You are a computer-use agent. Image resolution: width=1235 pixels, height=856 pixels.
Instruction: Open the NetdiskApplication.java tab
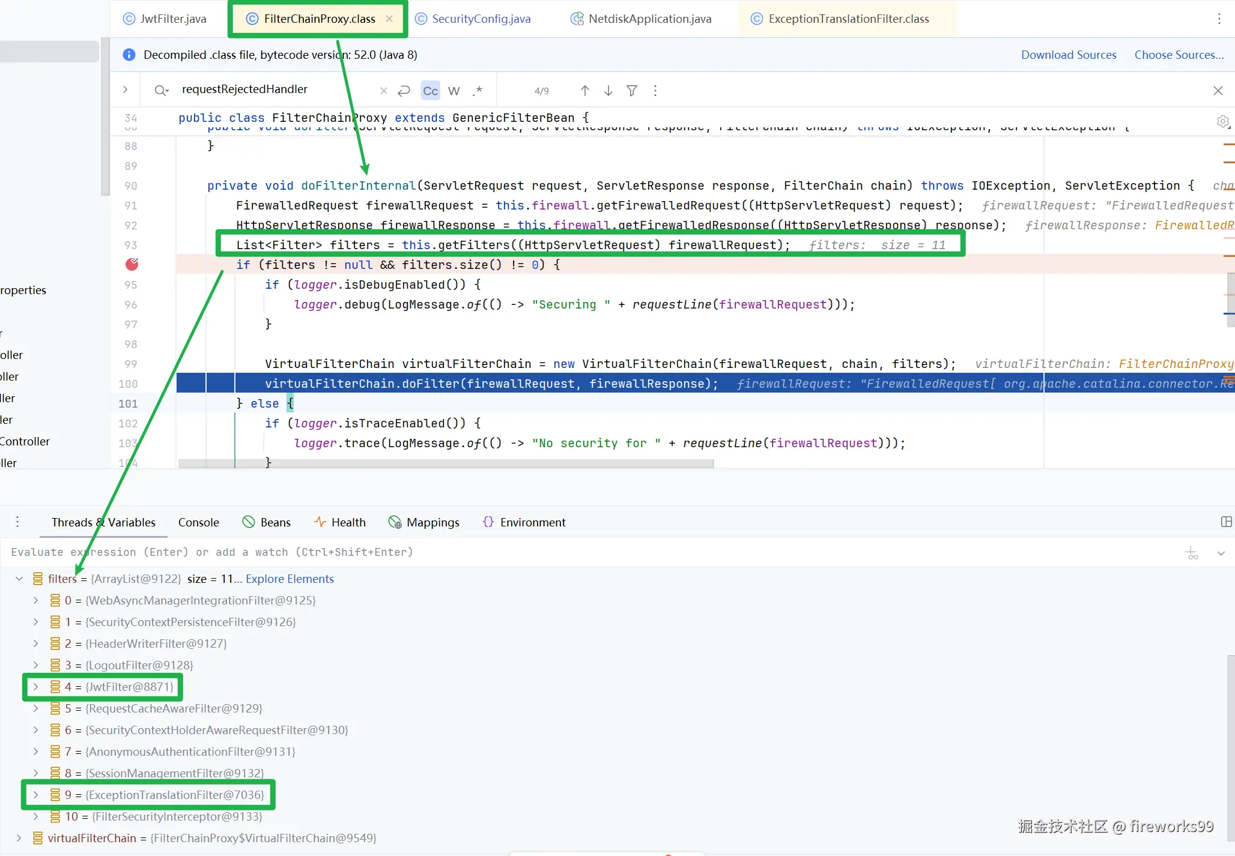click(641, 19)
